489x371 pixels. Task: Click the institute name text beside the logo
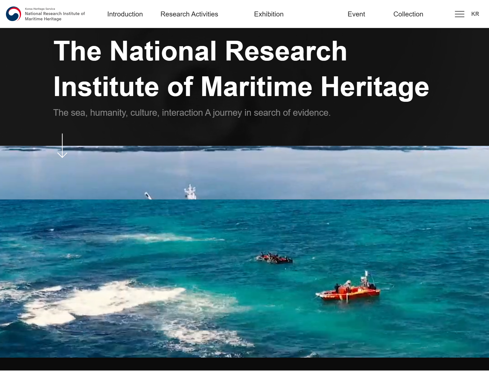[55, 16]
